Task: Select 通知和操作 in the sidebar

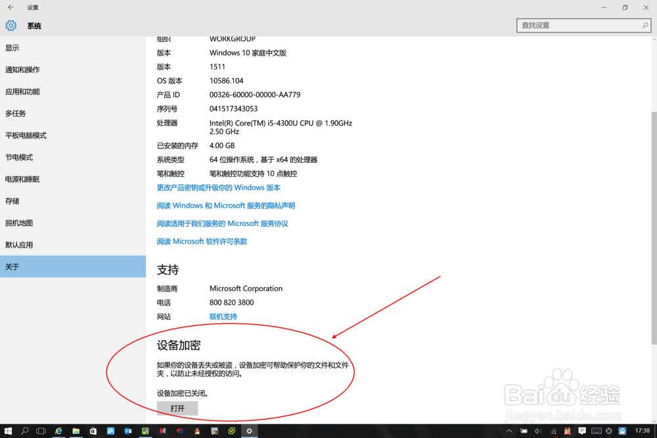Action: point(73,70)
